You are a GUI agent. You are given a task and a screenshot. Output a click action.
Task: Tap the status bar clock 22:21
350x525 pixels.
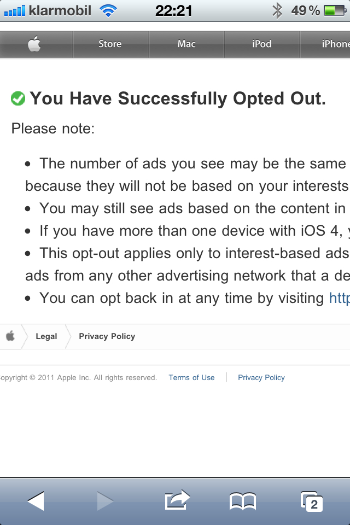point(173,11)
